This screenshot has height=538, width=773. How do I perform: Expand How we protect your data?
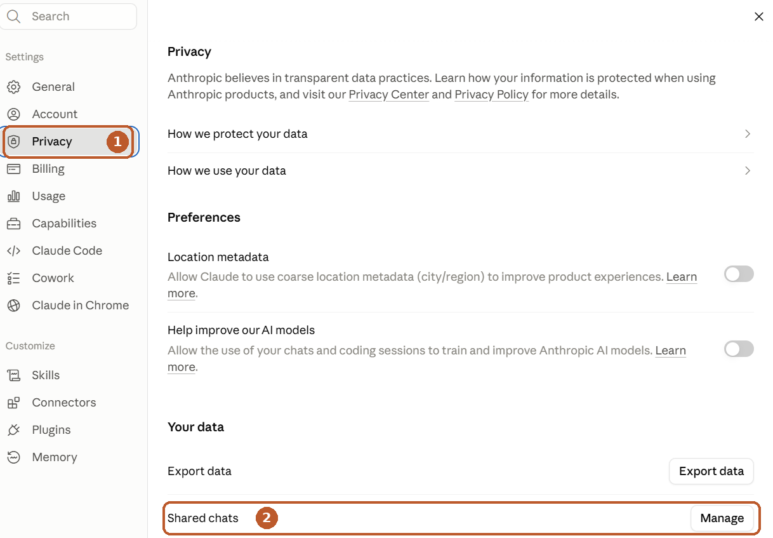pyautogui.click(x=460, y=134)
